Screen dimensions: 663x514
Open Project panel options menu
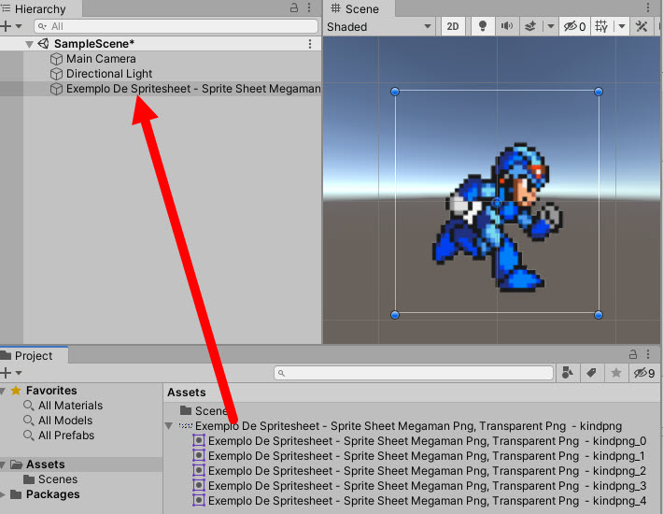point(648,354)
